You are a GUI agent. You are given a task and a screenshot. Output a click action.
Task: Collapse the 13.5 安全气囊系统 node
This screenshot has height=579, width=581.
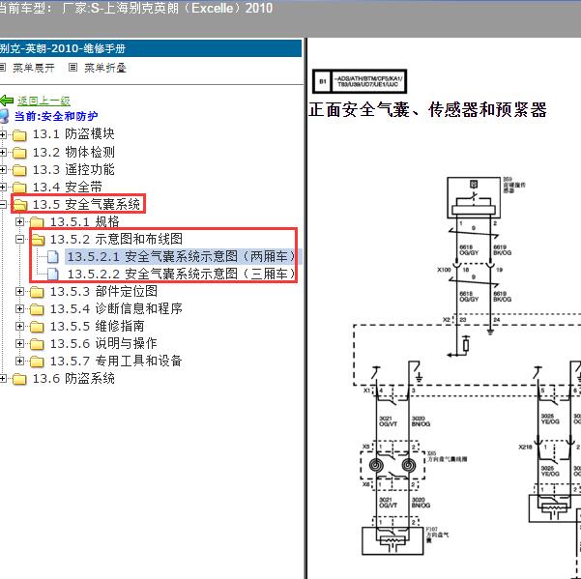(x=3, y=205)
